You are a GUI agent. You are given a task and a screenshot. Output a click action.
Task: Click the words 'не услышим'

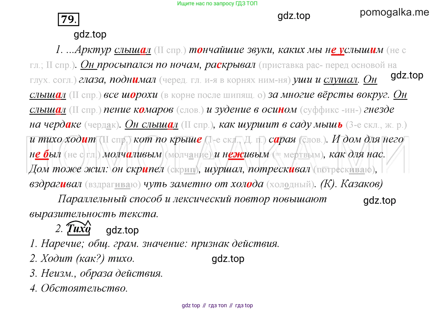354,50
